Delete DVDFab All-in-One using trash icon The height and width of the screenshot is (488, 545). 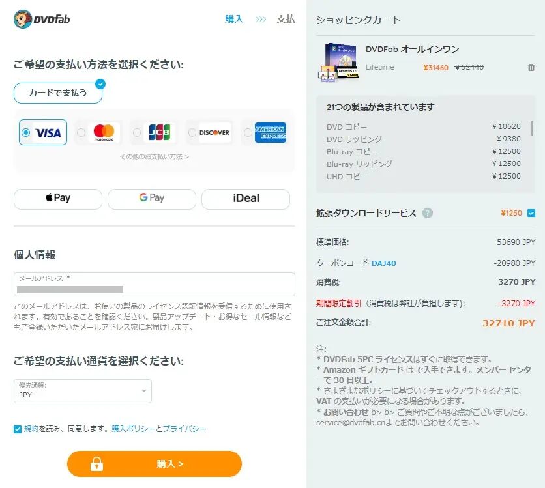point(531,67)
